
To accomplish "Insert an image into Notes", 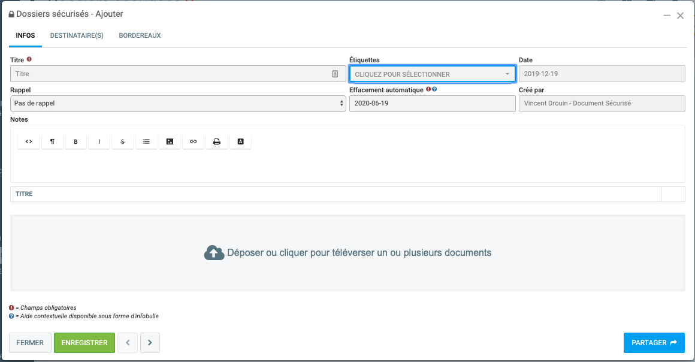I will (x=170, y=141).
